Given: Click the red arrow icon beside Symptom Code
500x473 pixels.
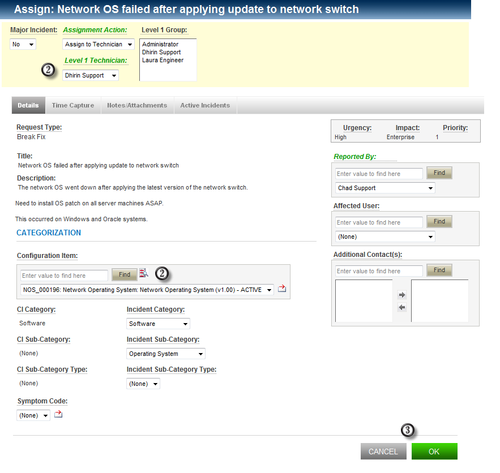Looking at the screenshot, I should 58,415.
